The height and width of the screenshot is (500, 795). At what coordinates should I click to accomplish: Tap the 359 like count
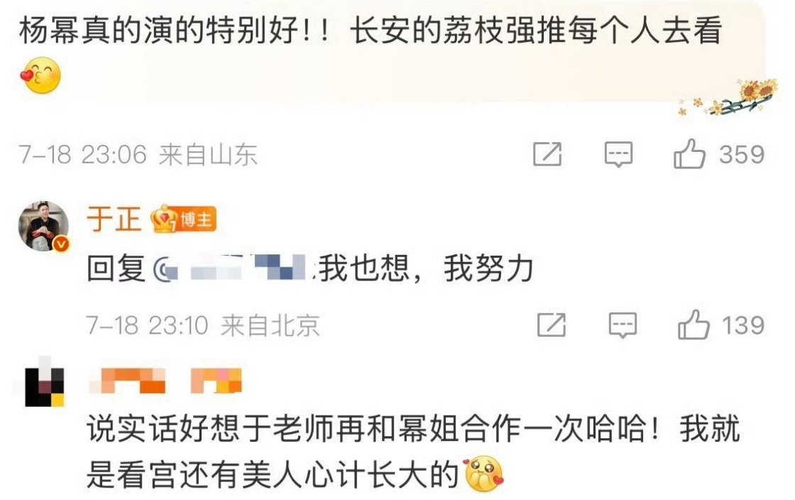(741, 154)
